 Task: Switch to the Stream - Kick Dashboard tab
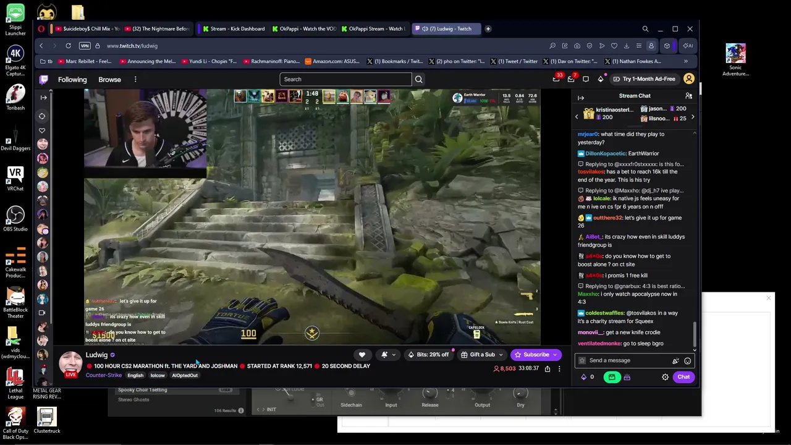pyautogui.click(x=233, y=28)
